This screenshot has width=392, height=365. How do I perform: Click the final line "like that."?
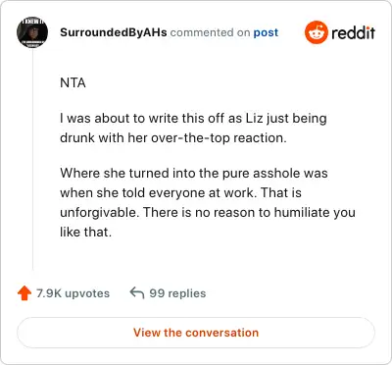[86, 233]
